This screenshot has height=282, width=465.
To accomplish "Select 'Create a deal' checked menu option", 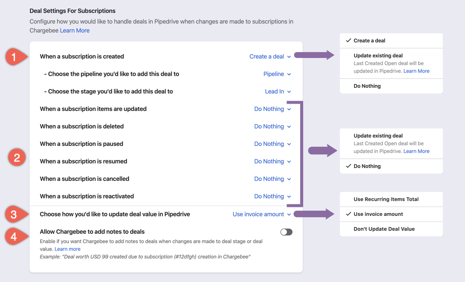I will [x=369, y=41].
